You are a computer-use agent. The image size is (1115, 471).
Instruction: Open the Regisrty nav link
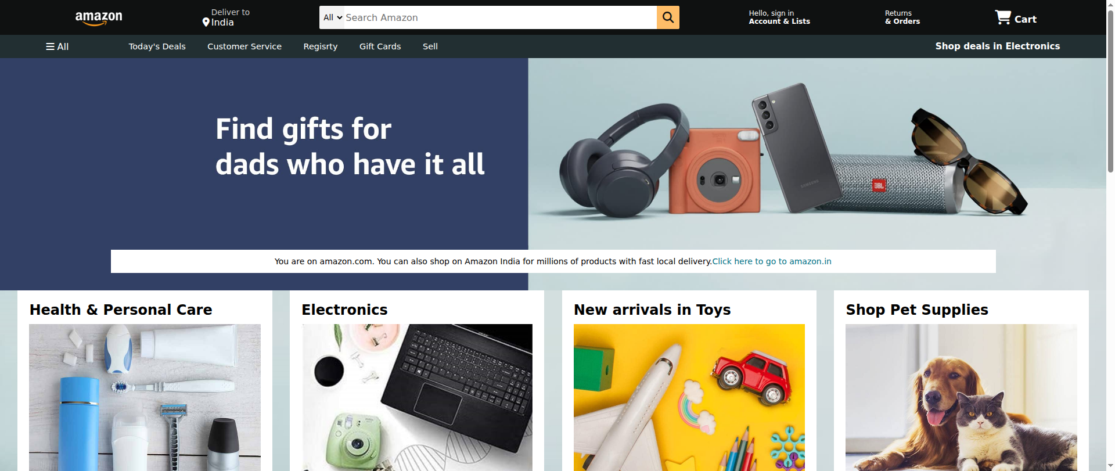point(321,46)
